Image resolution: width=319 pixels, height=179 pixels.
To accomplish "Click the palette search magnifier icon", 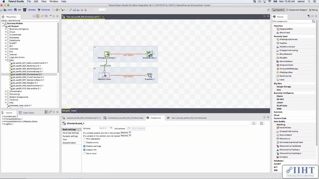I will pyautogui.click(x=314, y=21).
